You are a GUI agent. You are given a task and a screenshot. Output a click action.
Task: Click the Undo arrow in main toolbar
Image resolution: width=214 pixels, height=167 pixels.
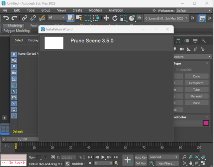point(6,18)
